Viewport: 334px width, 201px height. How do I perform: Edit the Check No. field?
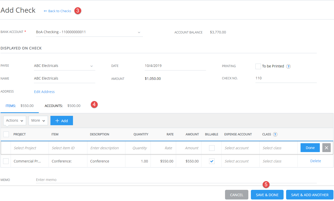pyautogui.click(x=286, y=78)
